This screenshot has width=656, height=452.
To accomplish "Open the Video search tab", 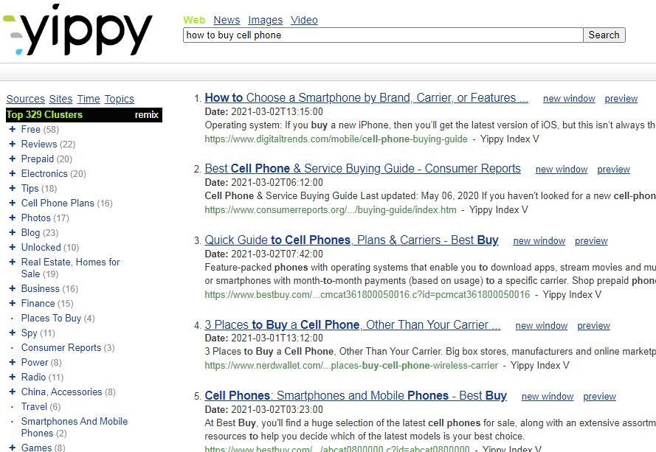I will tap(304, 20).
